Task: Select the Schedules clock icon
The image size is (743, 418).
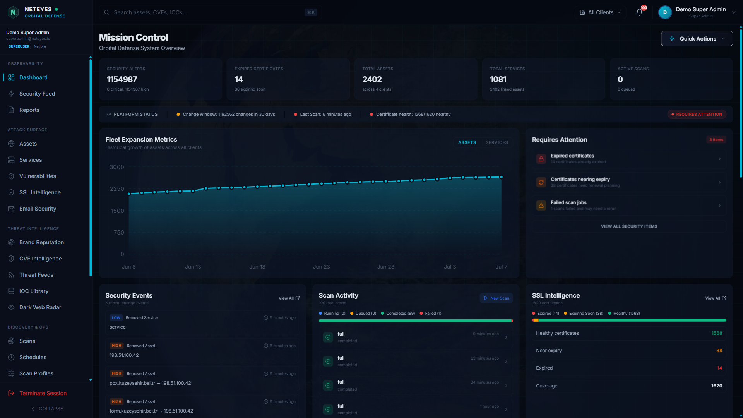Action: pos(11,357)
